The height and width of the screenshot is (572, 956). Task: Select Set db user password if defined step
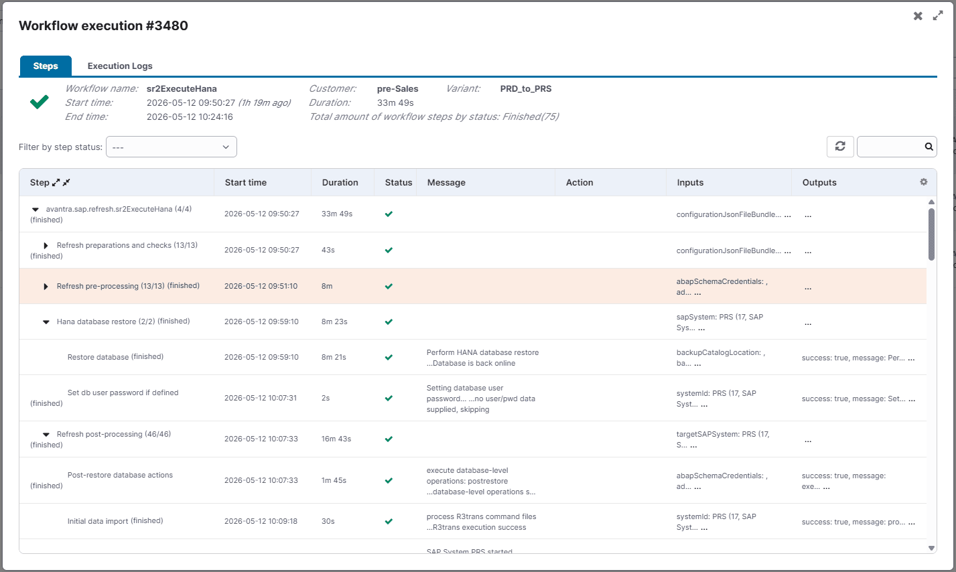click(x=123, y=392)
